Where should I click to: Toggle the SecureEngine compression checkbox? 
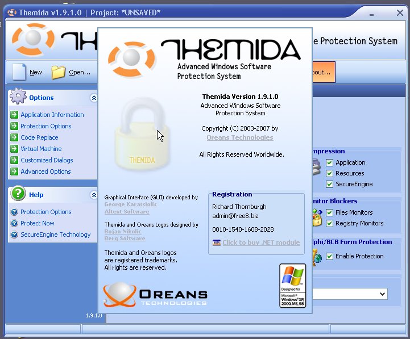point(329,184)
